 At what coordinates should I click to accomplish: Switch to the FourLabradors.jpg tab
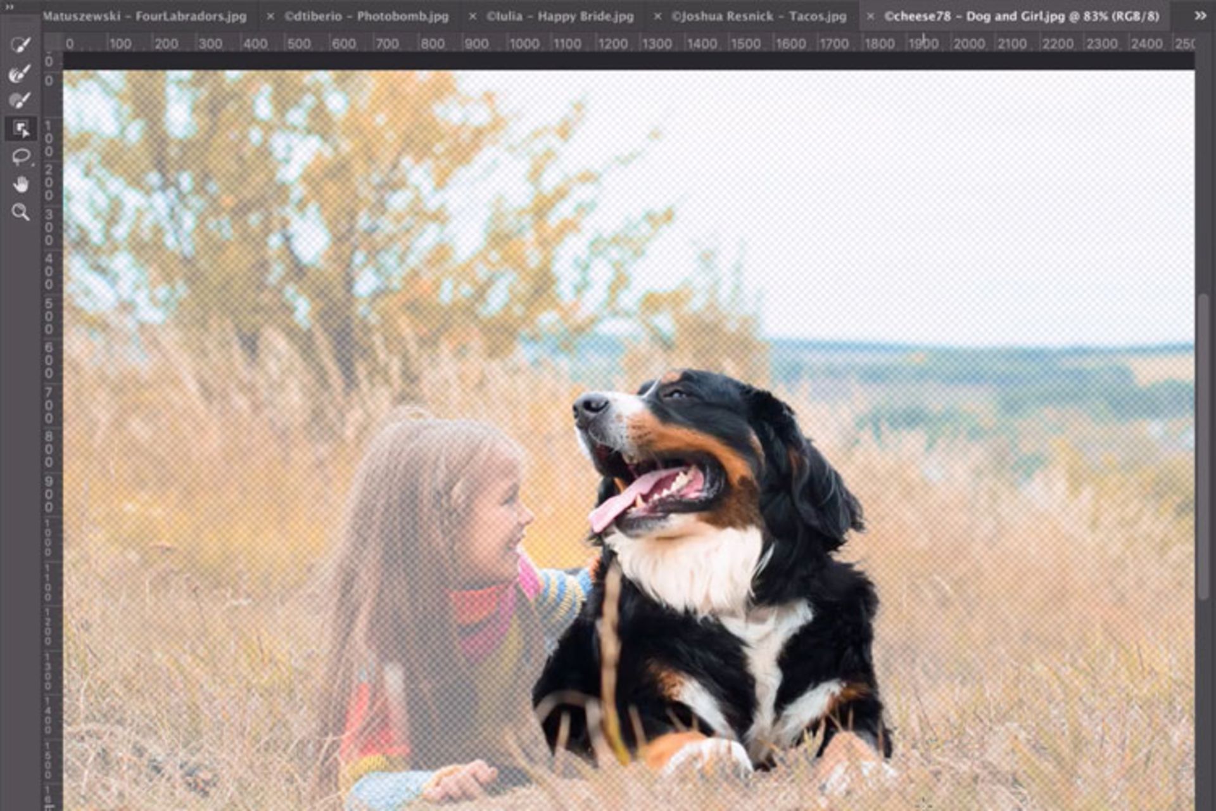coord(144,16)
